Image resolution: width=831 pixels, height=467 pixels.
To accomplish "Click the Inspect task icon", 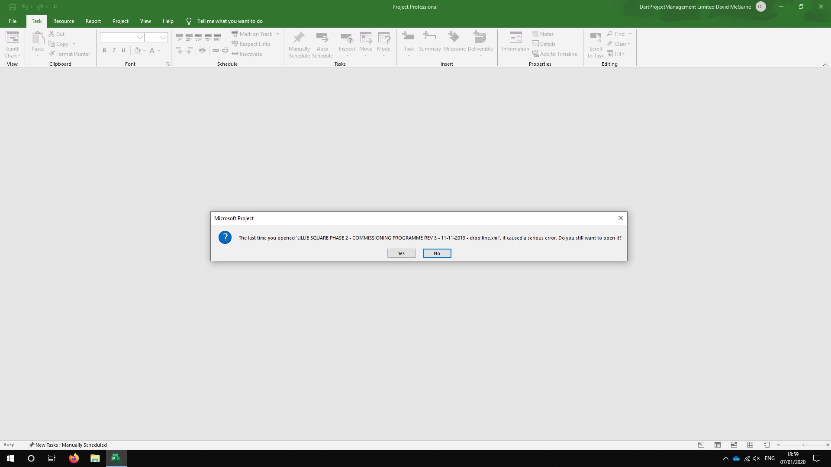I will [x=347, y=38].
